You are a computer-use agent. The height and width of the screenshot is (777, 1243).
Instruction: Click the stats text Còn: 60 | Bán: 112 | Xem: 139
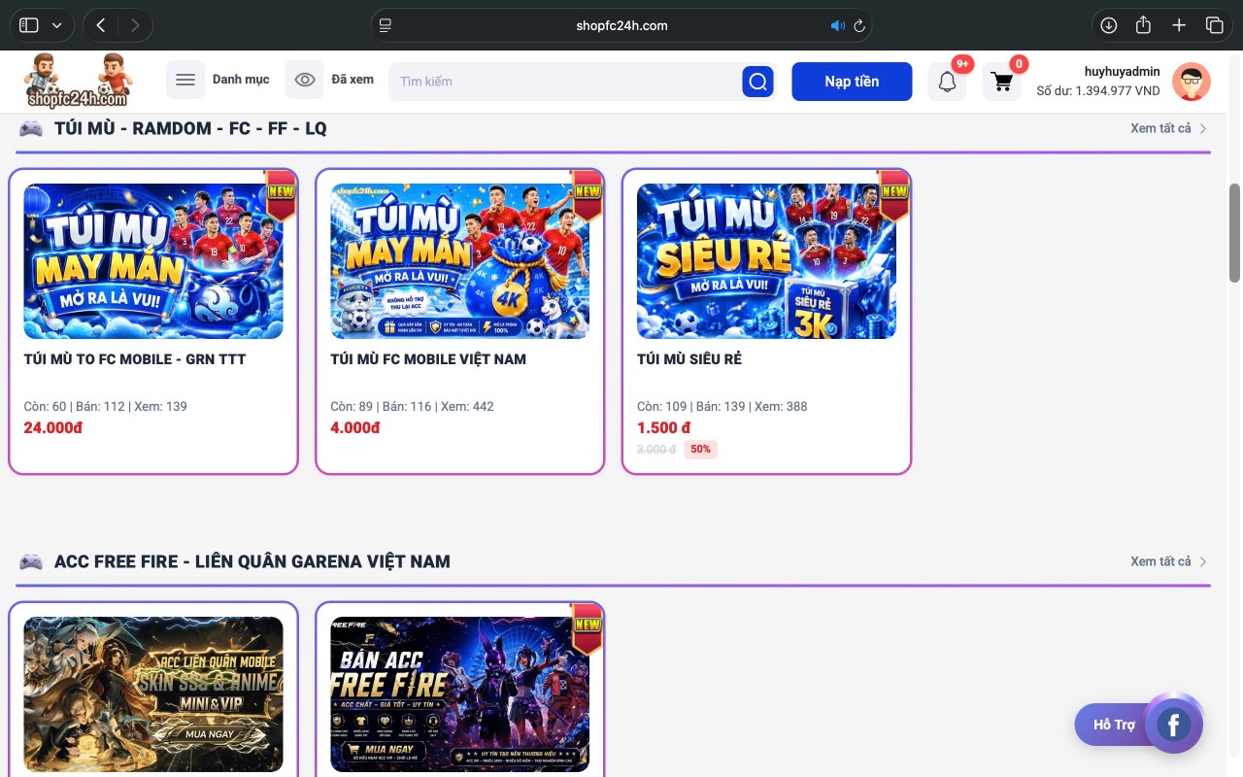point(105,406)
